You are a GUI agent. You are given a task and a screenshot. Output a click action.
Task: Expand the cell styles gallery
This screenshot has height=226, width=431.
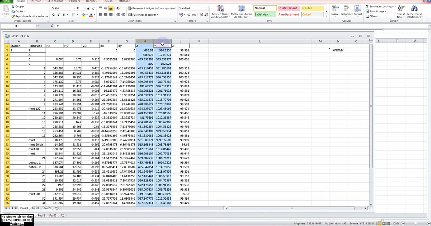326,16
